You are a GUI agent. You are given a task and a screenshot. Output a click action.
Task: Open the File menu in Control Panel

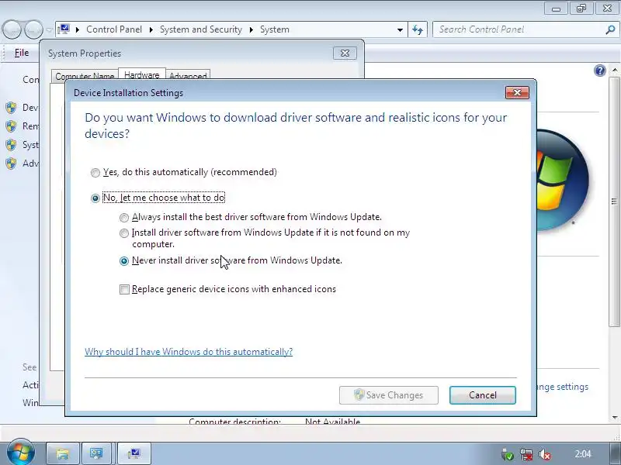[x=22, y=53]
